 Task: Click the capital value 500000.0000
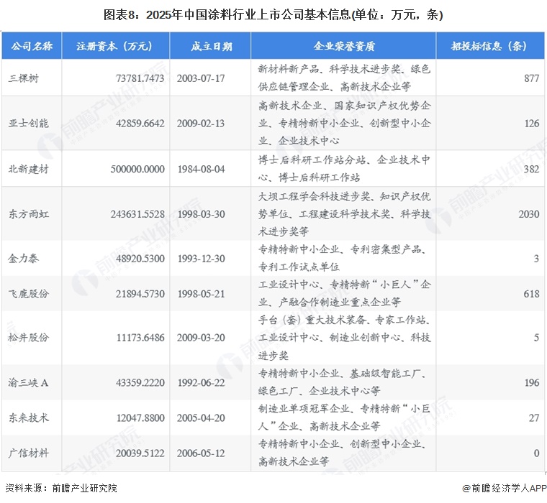click(x=137, y=169)
